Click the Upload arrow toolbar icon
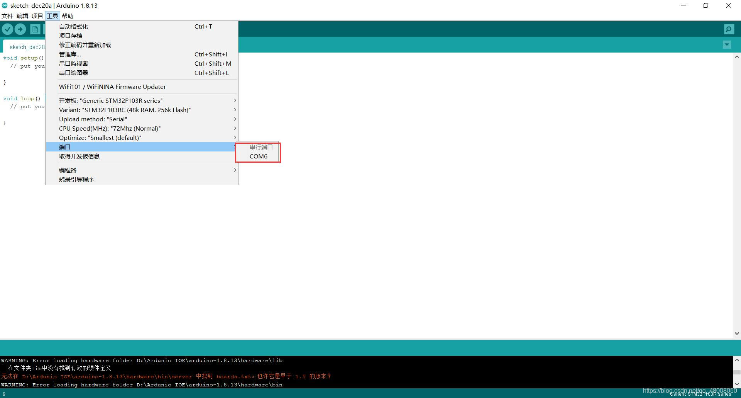The image size is (741, 398). (x=20, y=29)
